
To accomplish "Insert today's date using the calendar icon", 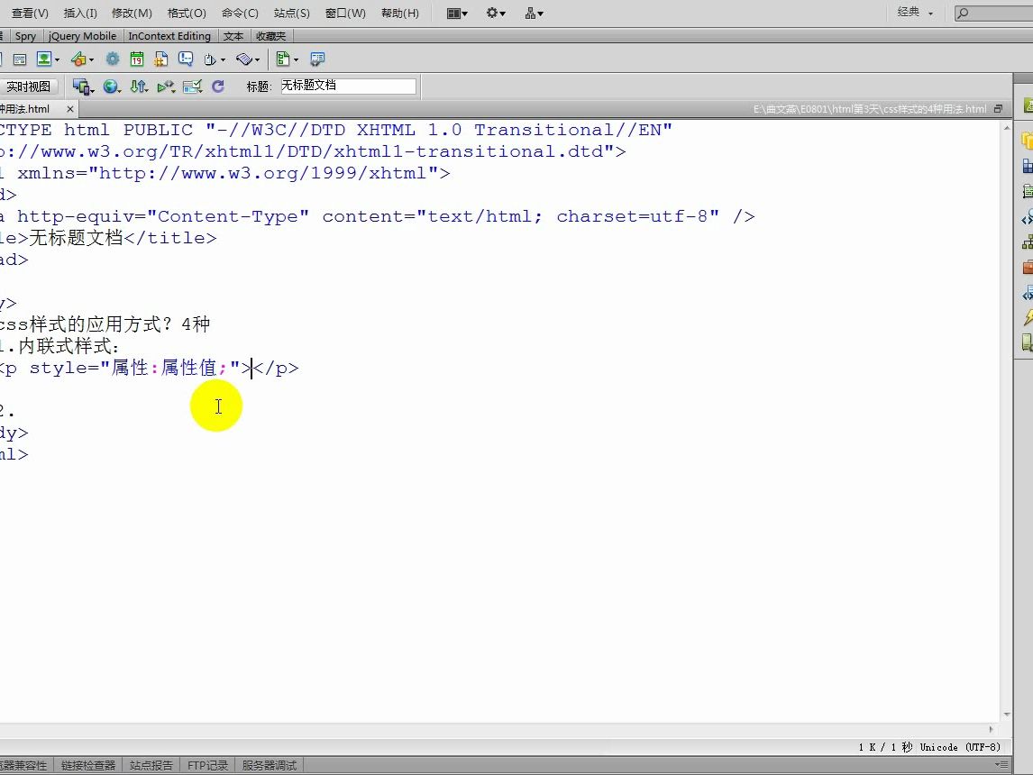I will pos(136,59).
